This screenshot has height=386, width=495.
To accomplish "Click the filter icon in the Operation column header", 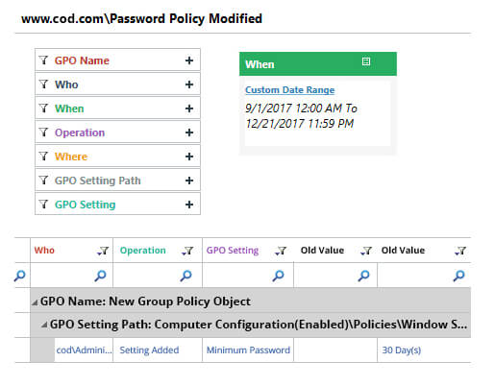I will 187,251.
